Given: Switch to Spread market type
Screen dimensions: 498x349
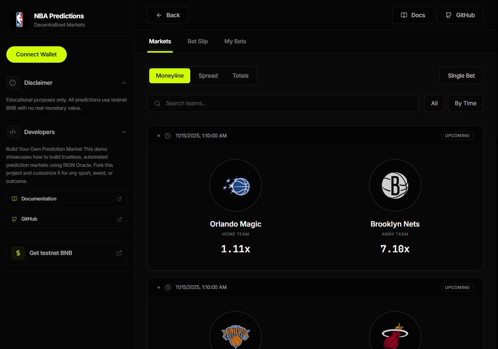Looking at the screenshot, I should [208, 76].
